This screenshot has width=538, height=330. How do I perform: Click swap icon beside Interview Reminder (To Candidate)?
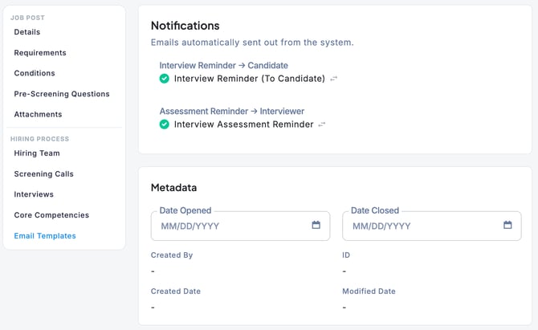334,79
